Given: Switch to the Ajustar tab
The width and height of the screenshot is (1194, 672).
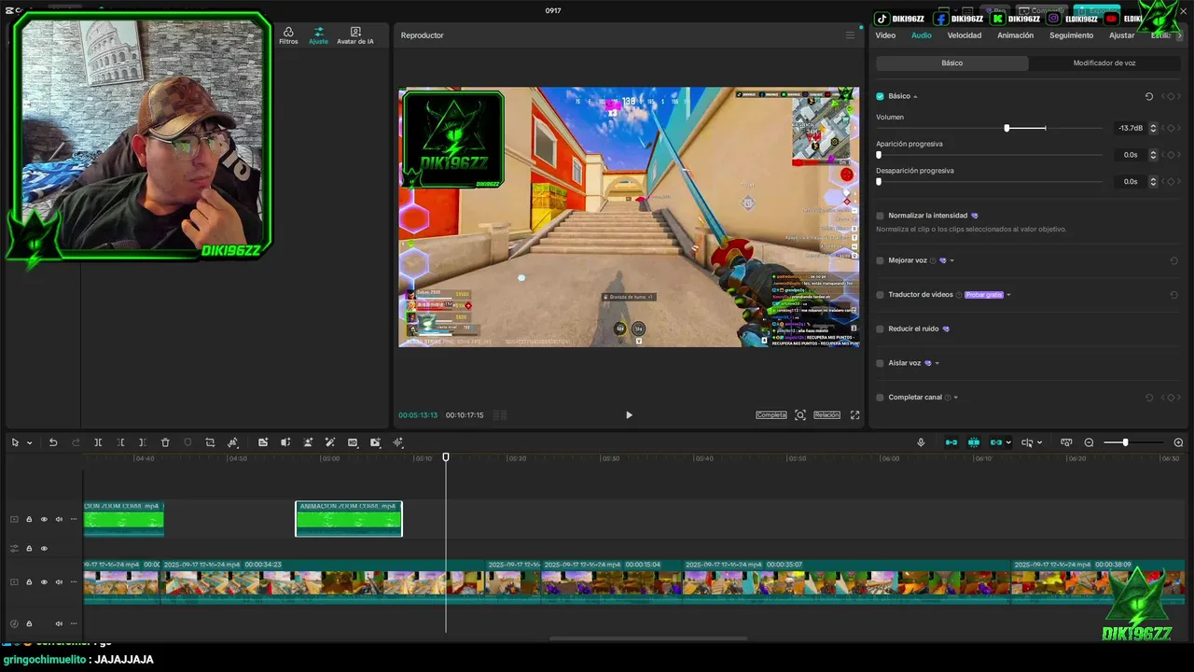Looking at the screenshot, I should pos(1121,35).
